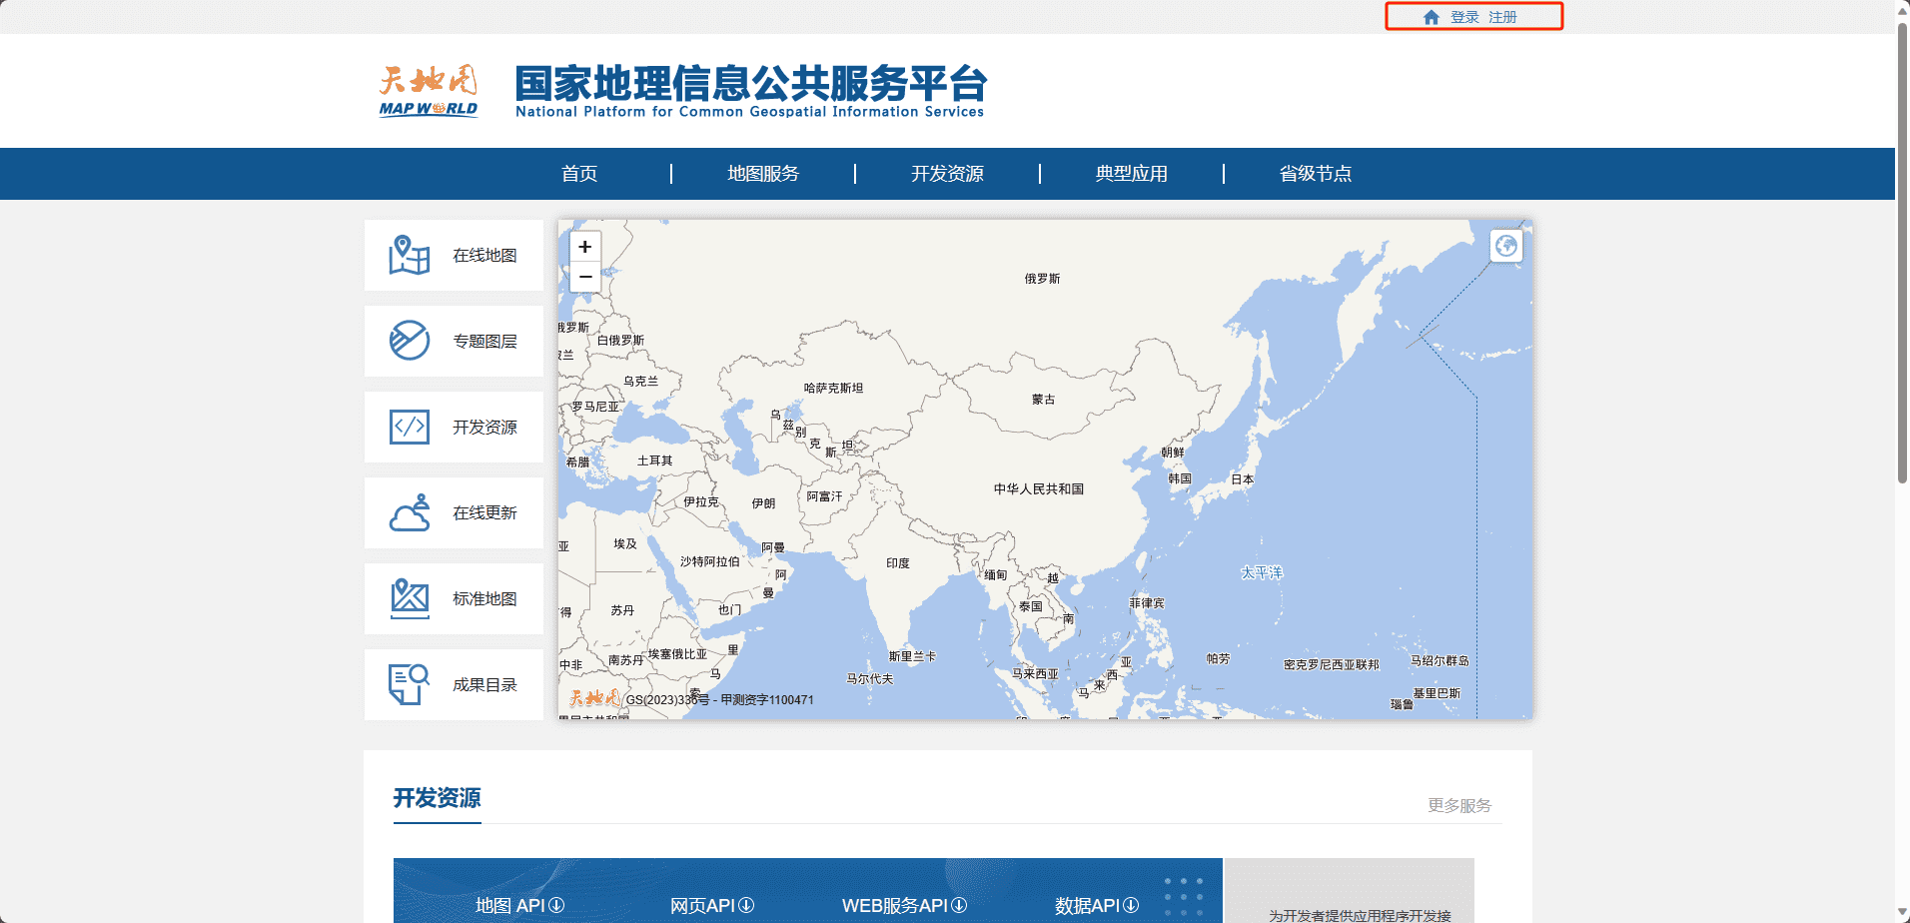Zoom out the map with minus button
The image size is (1910, 923).
coord(585,277)
